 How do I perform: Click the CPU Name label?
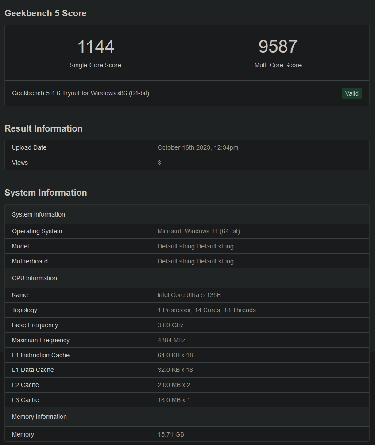click(20, 295)
